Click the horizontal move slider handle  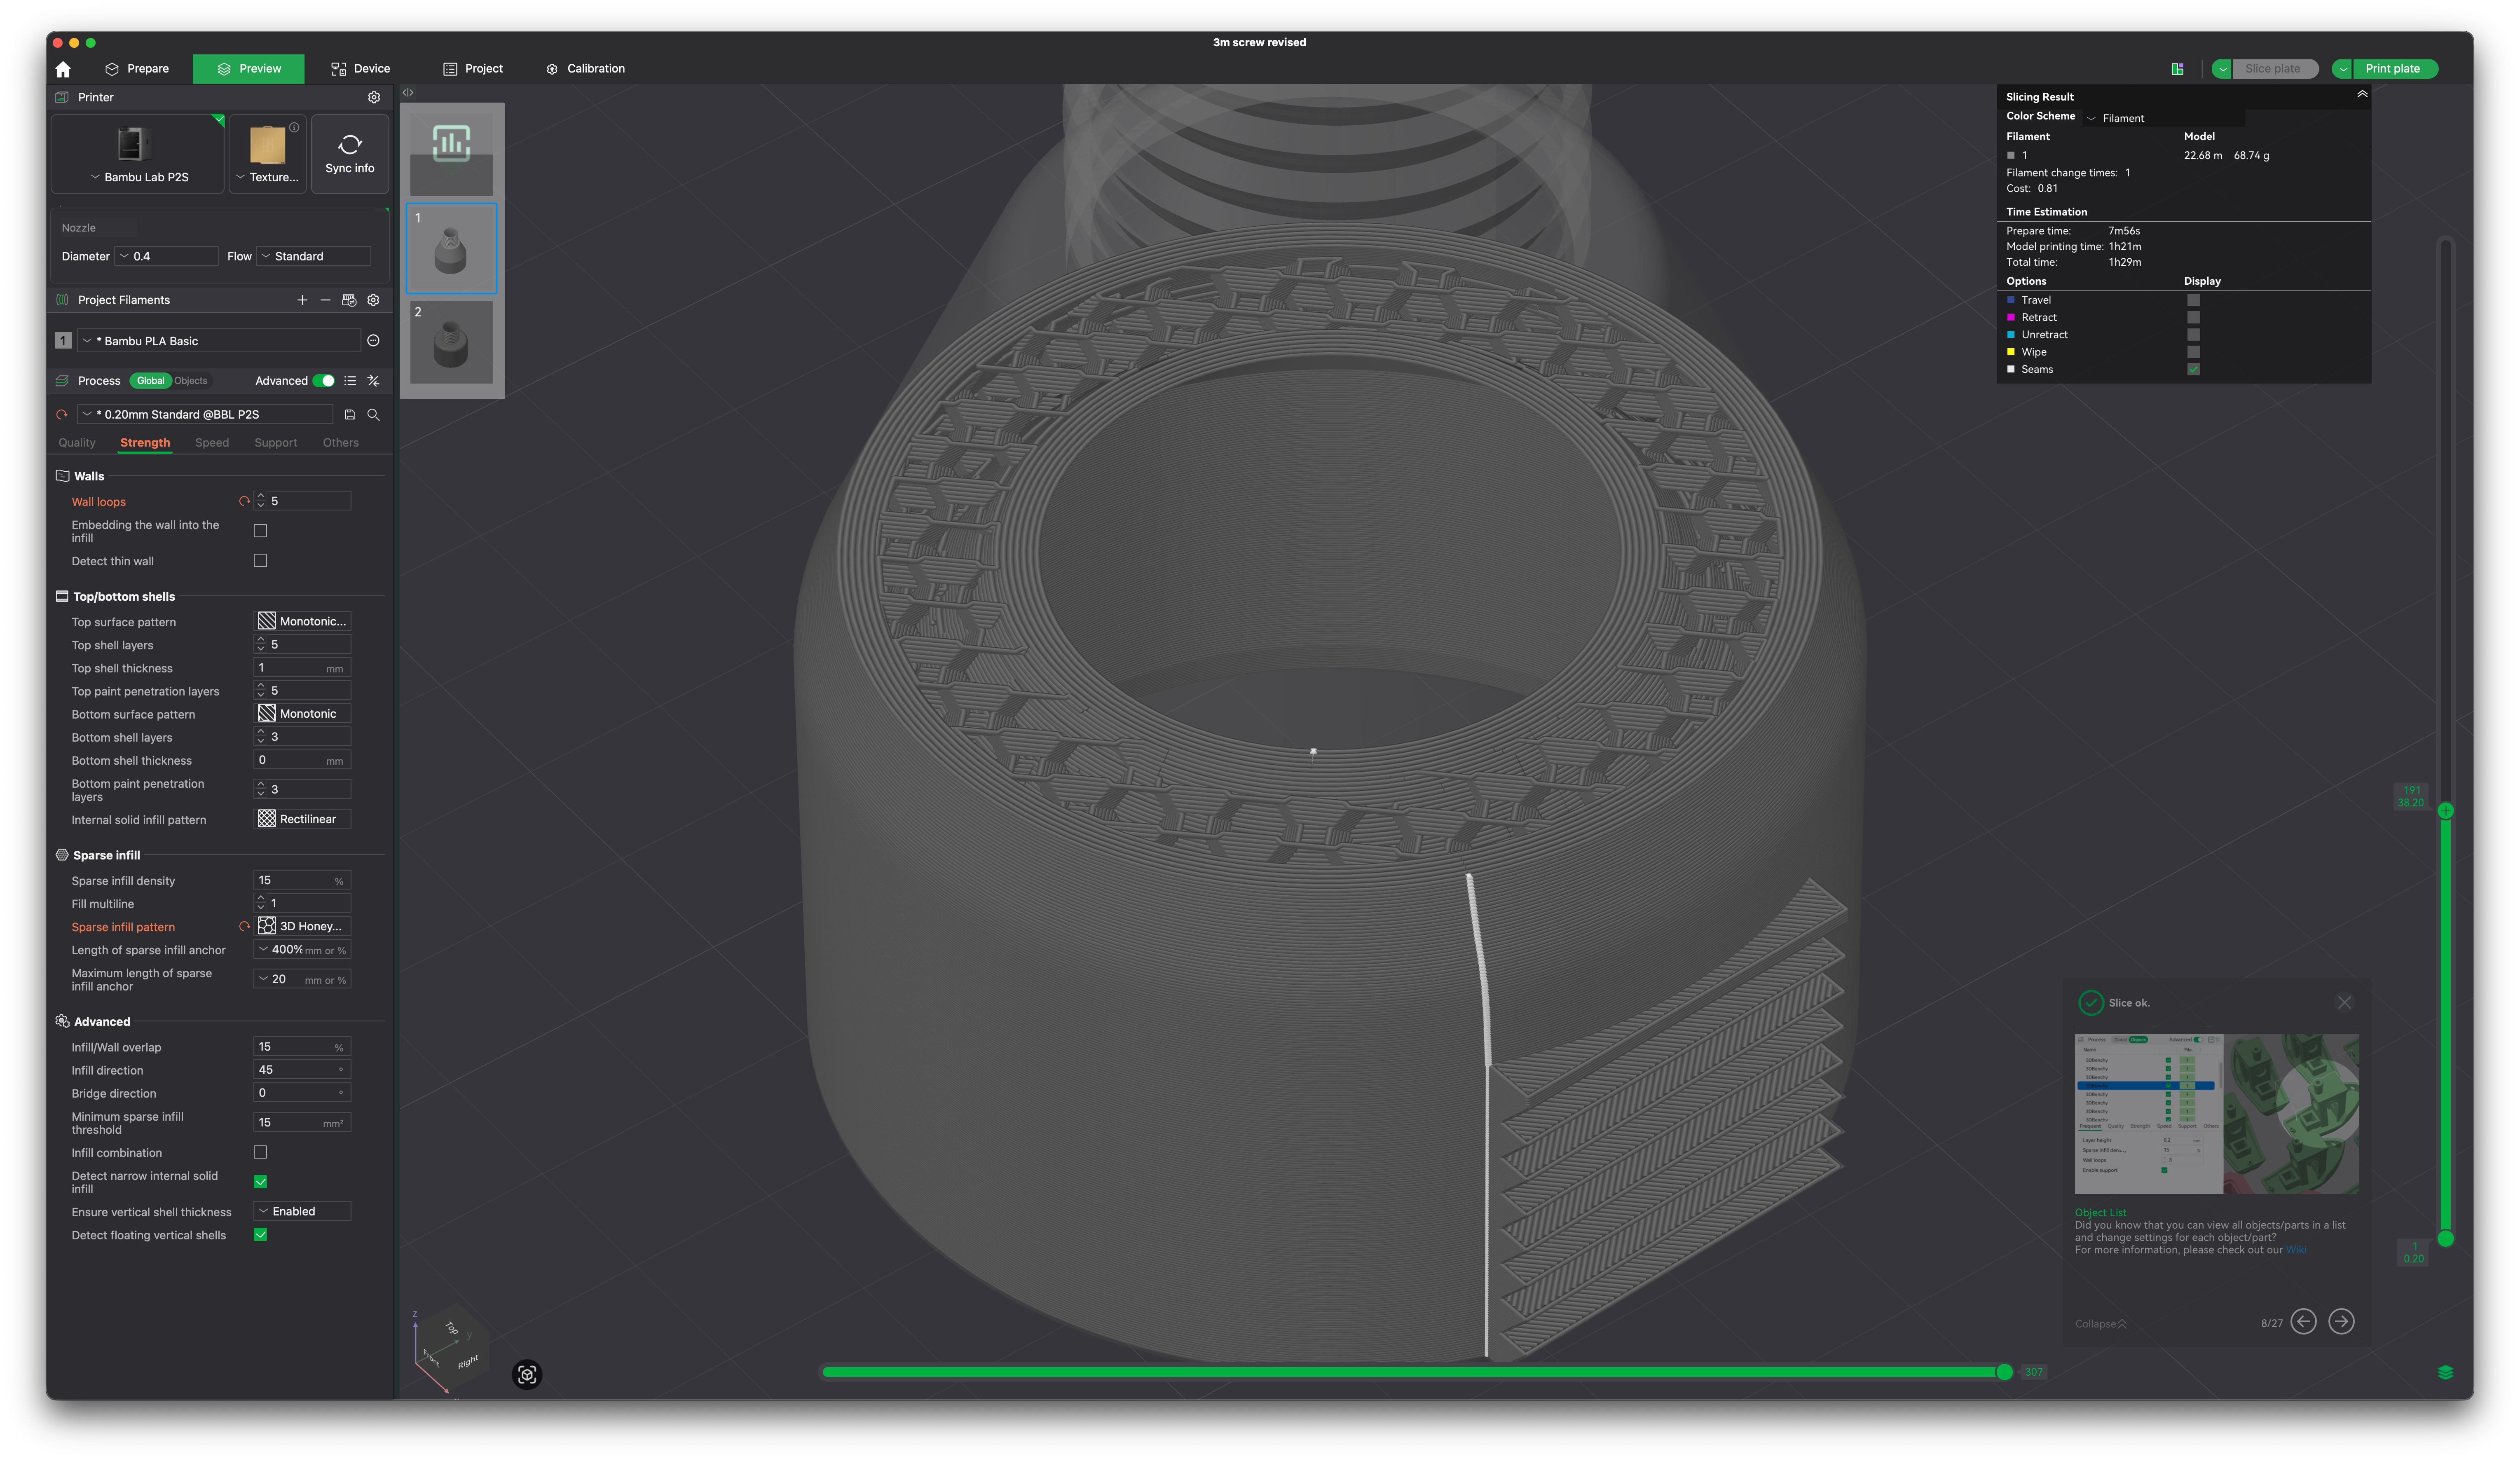click(x=2004, y=1372)
